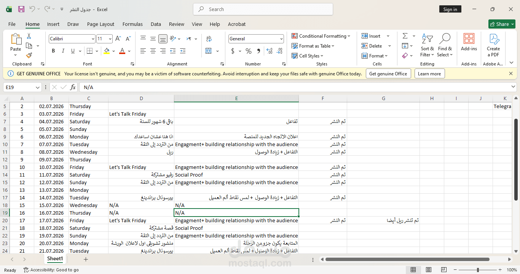This screenshot has height=274, width=520.
Task: Click the Learn more button
Action: (x=429, y=74)
